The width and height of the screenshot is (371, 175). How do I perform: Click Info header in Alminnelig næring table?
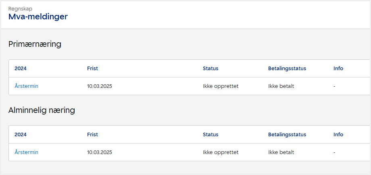[338, 135]
